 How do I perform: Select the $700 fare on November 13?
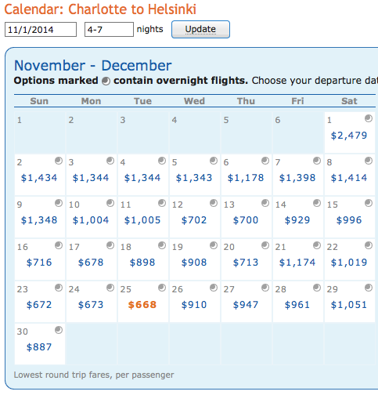point(246,220)
